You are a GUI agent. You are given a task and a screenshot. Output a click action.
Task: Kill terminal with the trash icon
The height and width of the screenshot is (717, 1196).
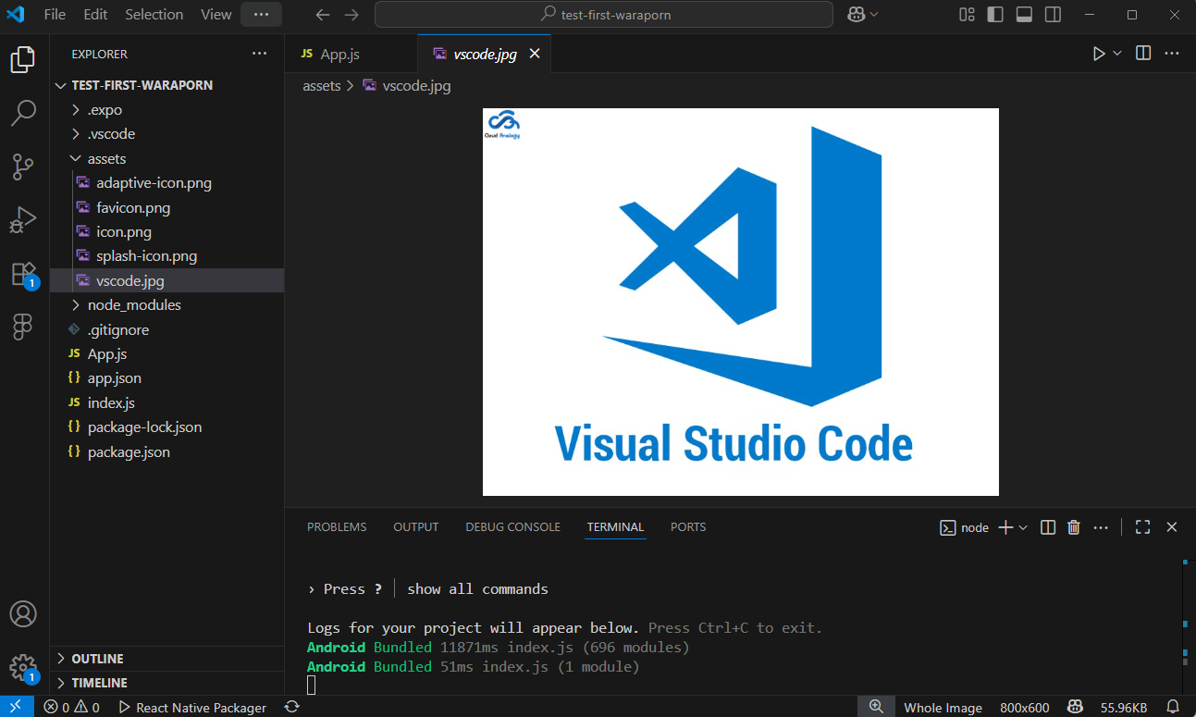1074,527
